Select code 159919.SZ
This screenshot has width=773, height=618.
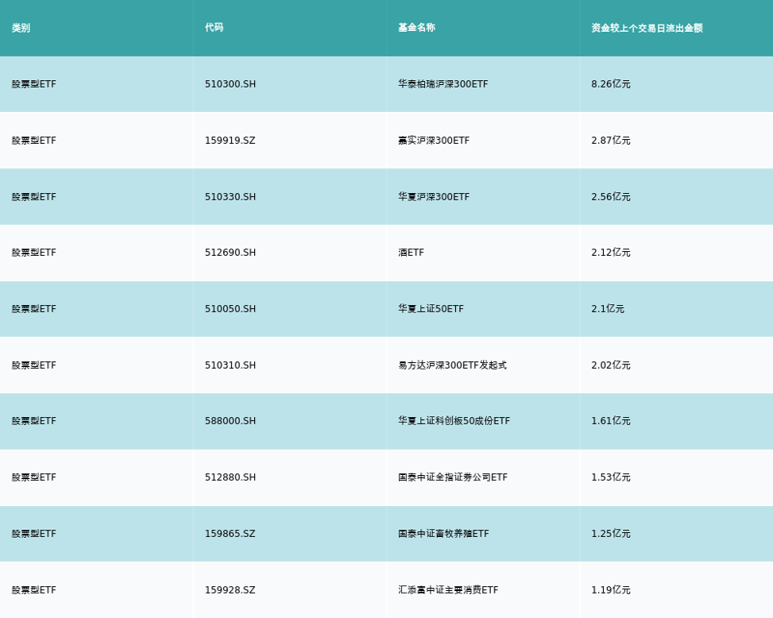tap(230, 140)
